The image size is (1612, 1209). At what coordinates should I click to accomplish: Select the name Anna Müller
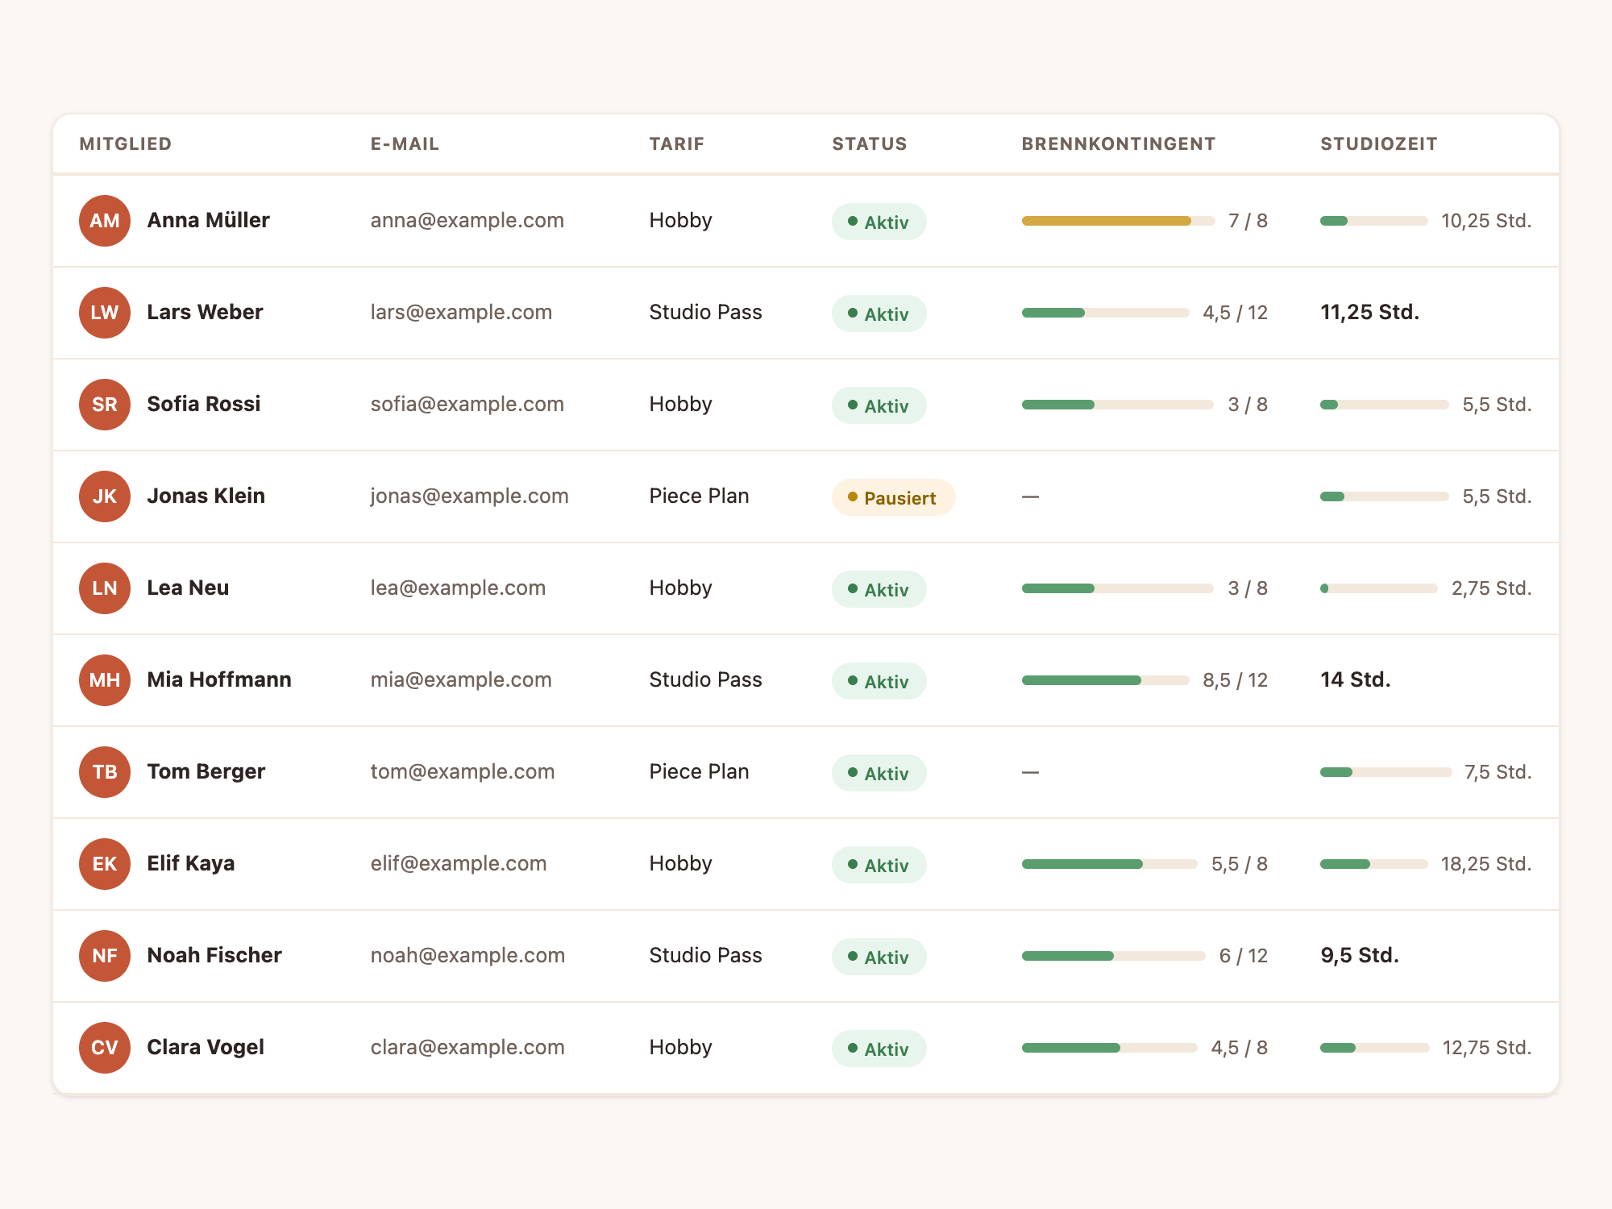point(208,221)
